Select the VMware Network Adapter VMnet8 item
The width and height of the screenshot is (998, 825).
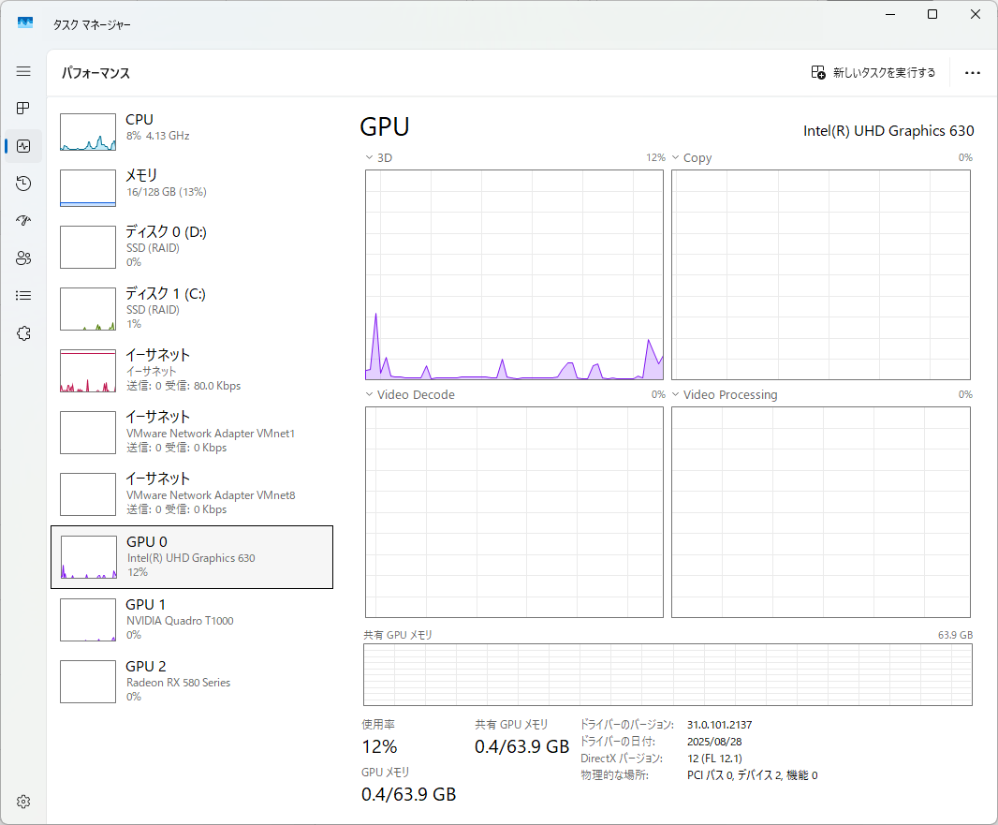pyautogui.click(x=192, y=494)
